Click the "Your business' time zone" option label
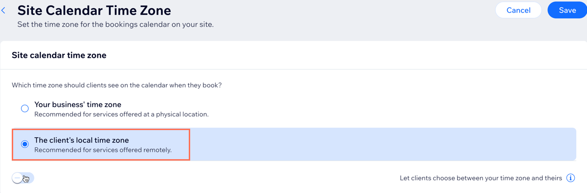This screenshot has width=587, height=193. coord(78,104)
